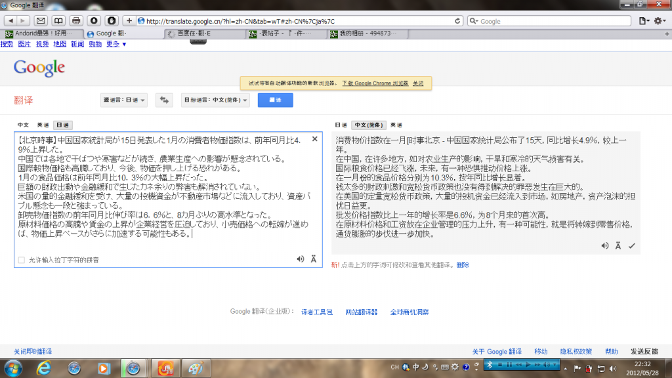
Task: Switch to the 我的相册 tab
Action: point(367,33)
